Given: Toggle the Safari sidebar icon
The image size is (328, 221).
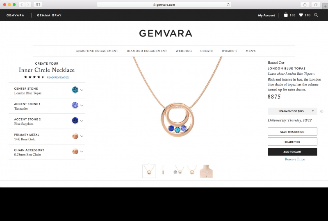Looking at the screenshot, I should [38, 5].
